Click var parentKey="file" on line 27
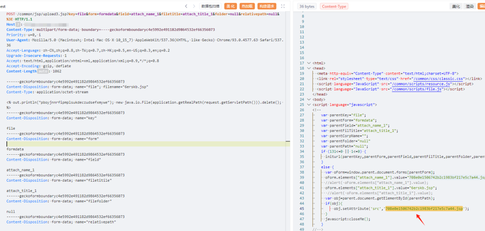Screen dimensions: 485x231 click(x=344, y=115)
